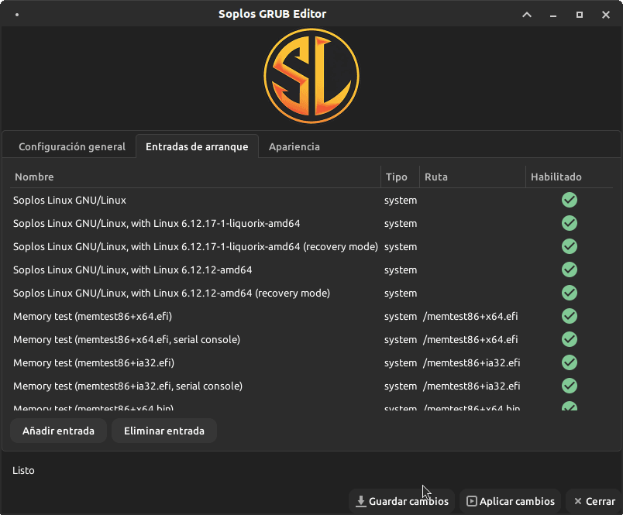The height and width of the screenshot is (515, 623).
Task: Select Entradas de arranque tab
Action: [x=197, y=146]
